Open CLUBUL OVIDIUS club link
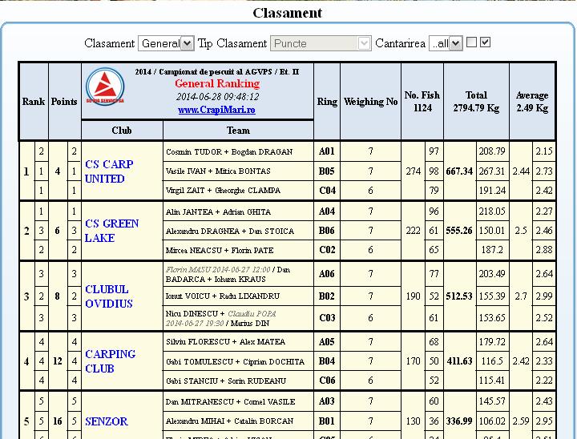577x439 pixels. pos(109,296)
